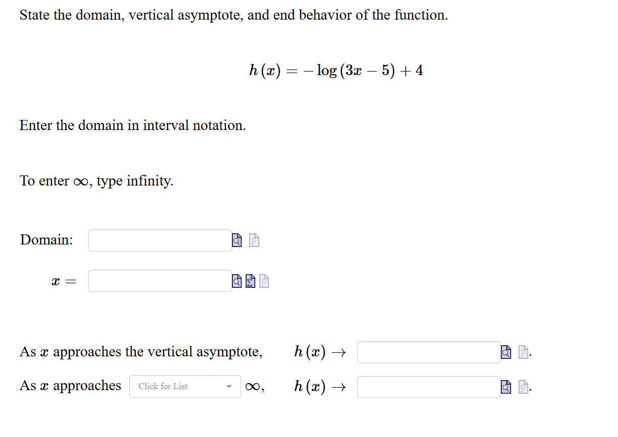Click inside the Domain input field
The width and height of the screenshot is (618, 437).
click(x=159, y=240)
